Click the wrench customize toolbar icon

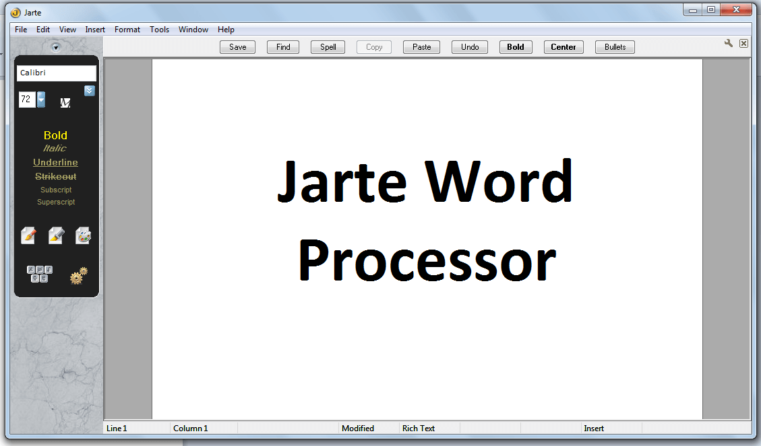[729, 43]
